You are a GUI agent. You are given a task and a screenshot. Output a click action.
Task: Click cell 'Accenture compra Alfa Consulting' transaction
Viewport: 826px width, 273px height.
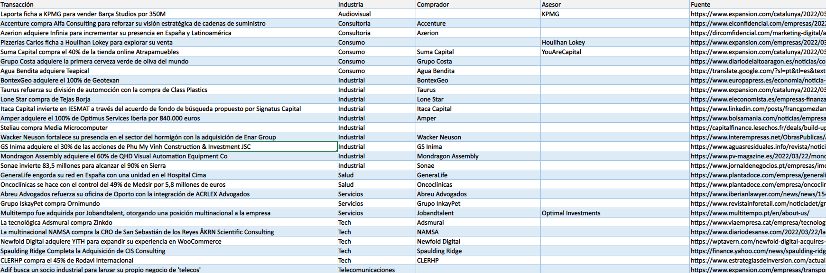coord(168,23)
